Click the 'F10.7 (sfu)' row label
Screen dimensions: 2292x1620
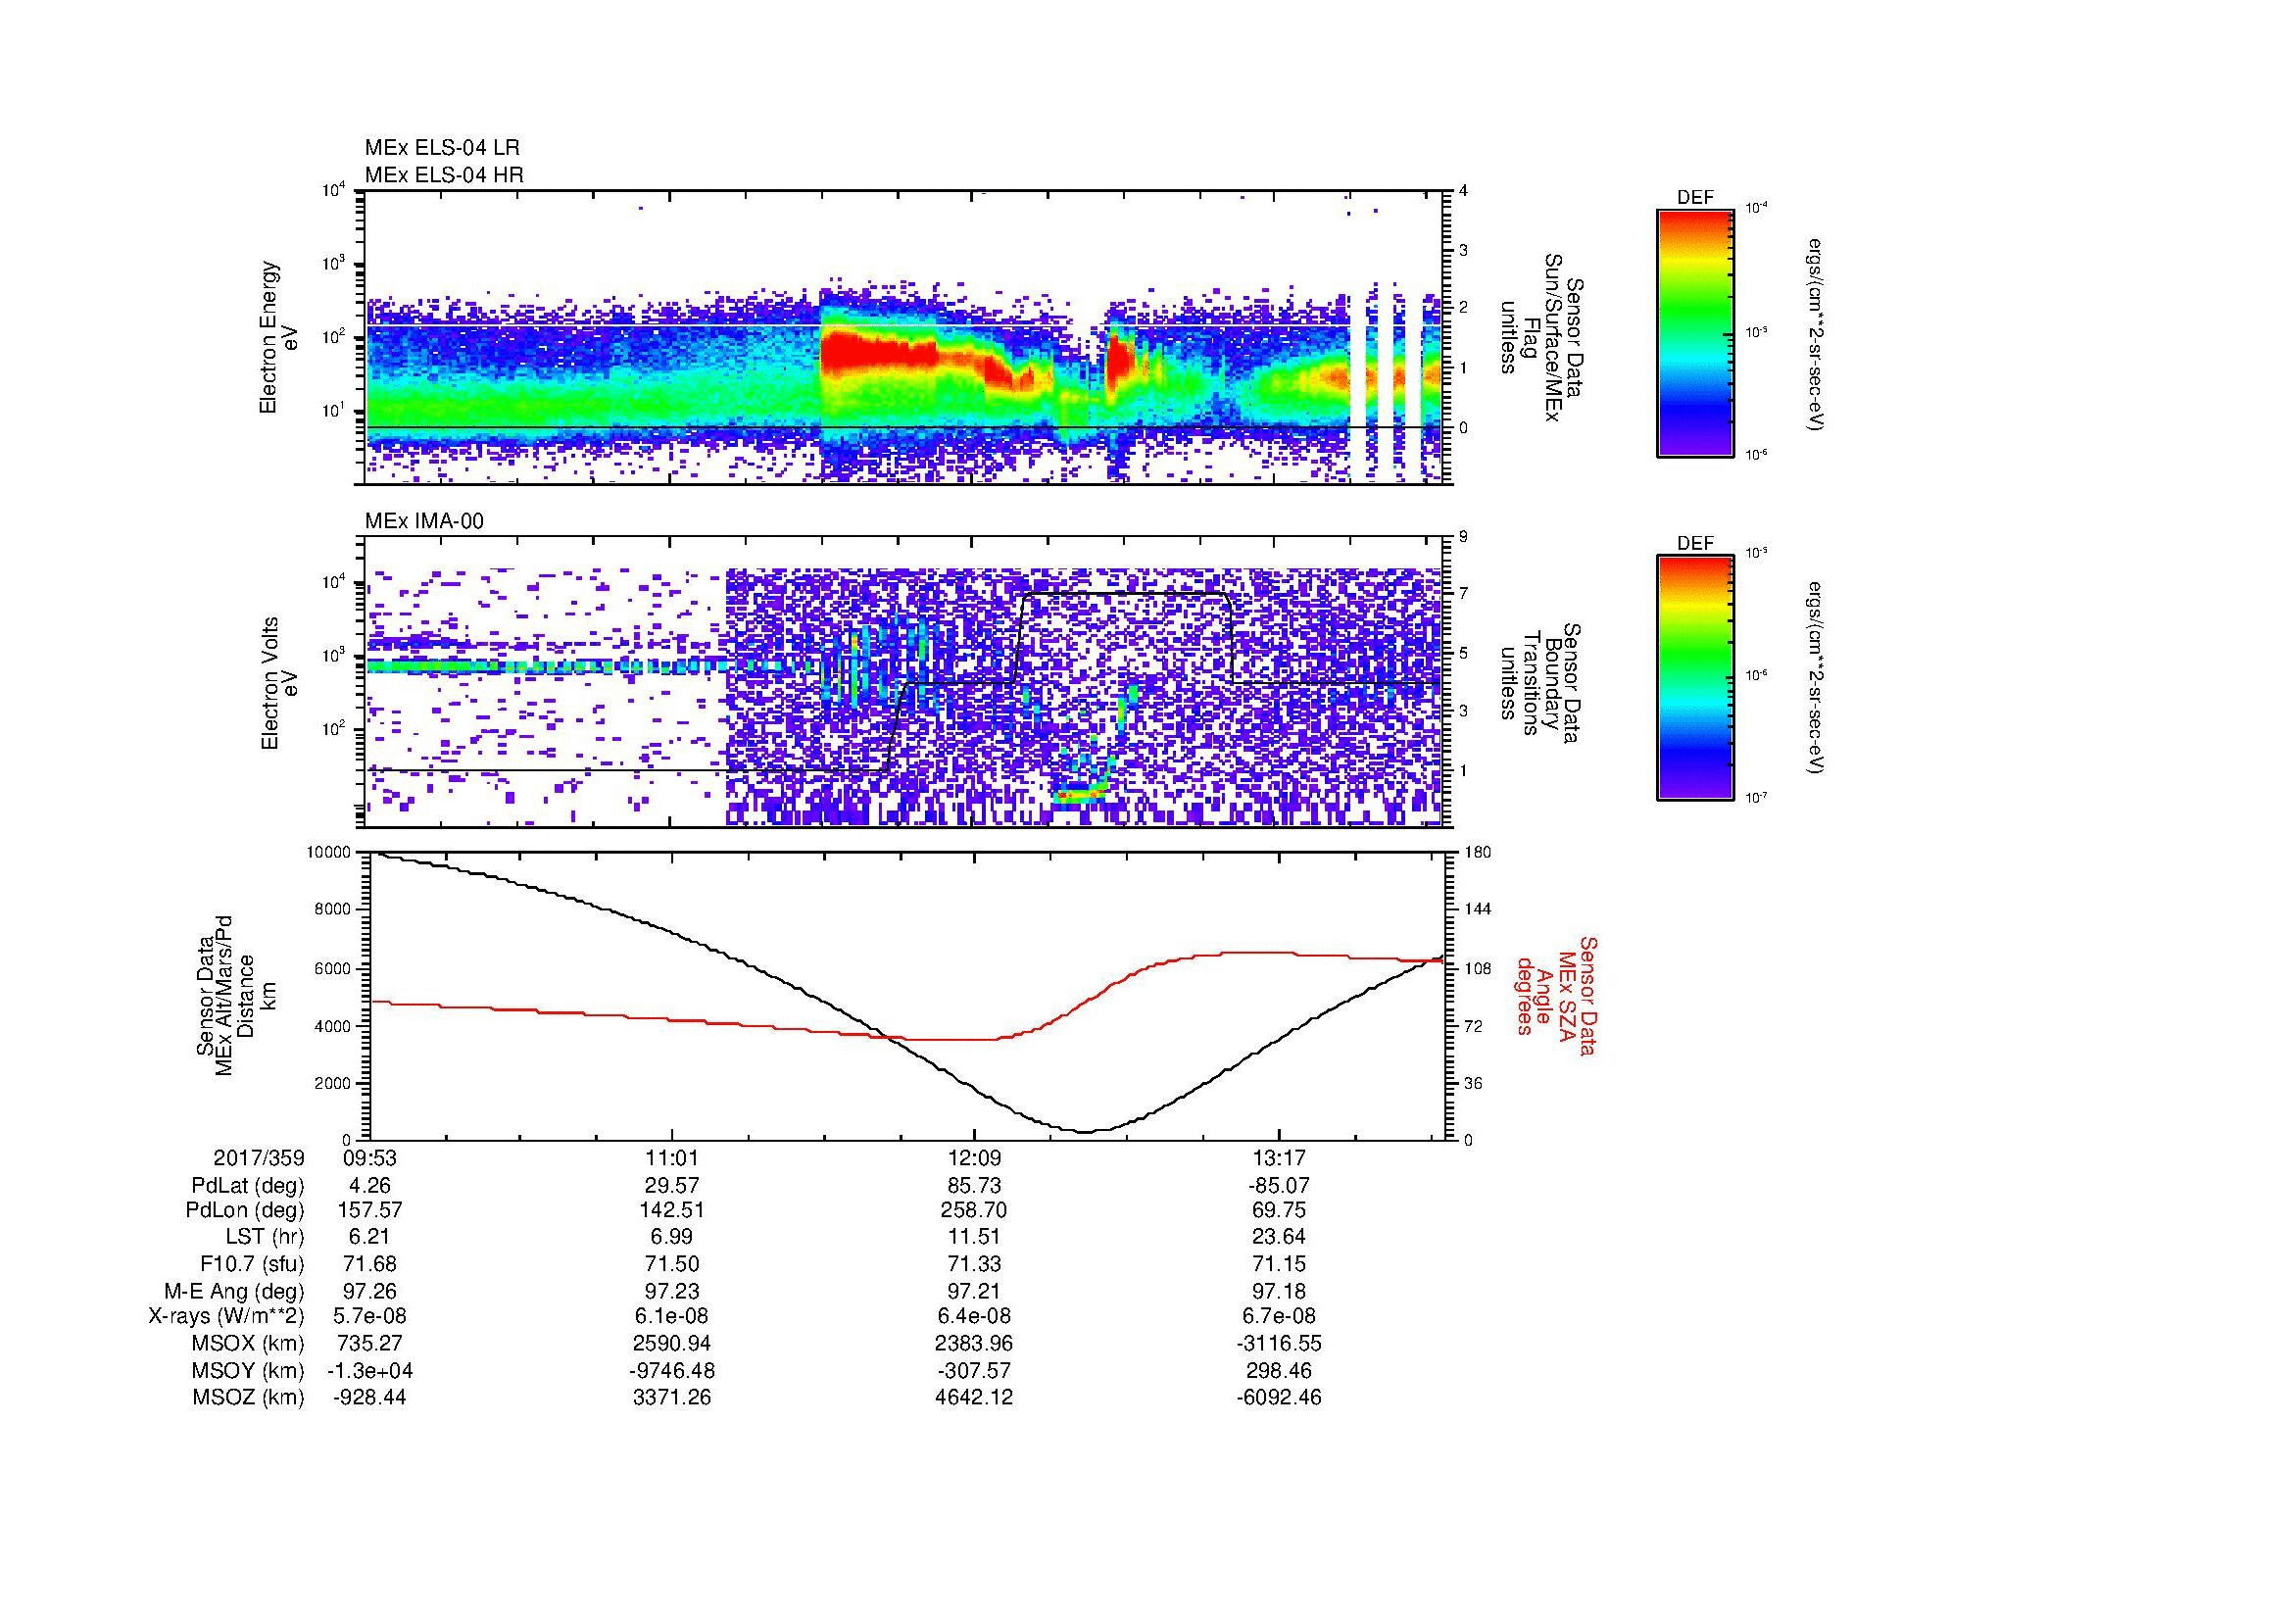point(252,1263)
